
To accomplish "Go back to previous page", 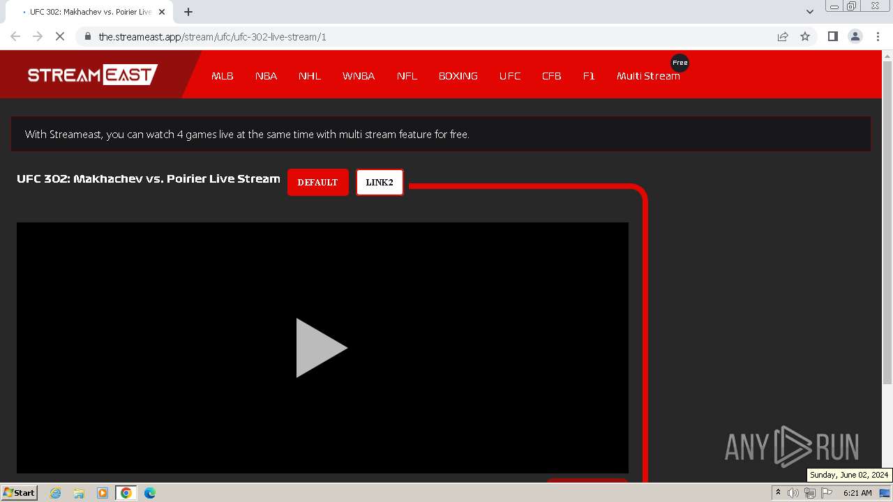I will pyautogui.click(x=15, y=36).
